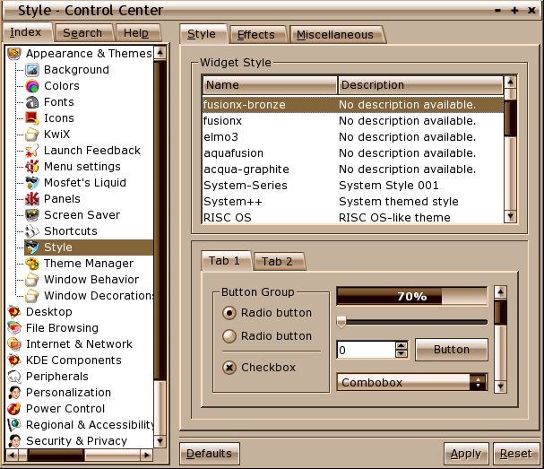Click the KDE Components icon
Image resolution: width=544 pixels, height=469 pixels.
click(x=14, y=360)
